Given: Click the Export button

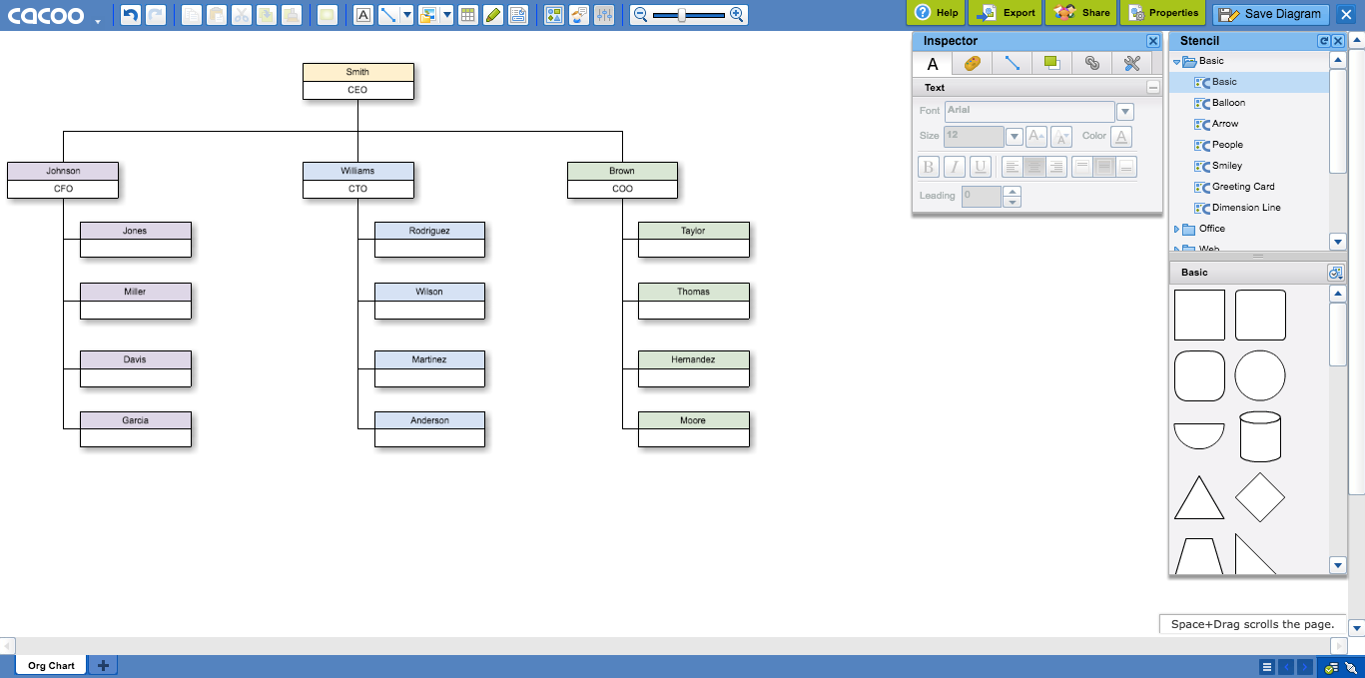Looking at the screenshot, I should click(1006, 13).
